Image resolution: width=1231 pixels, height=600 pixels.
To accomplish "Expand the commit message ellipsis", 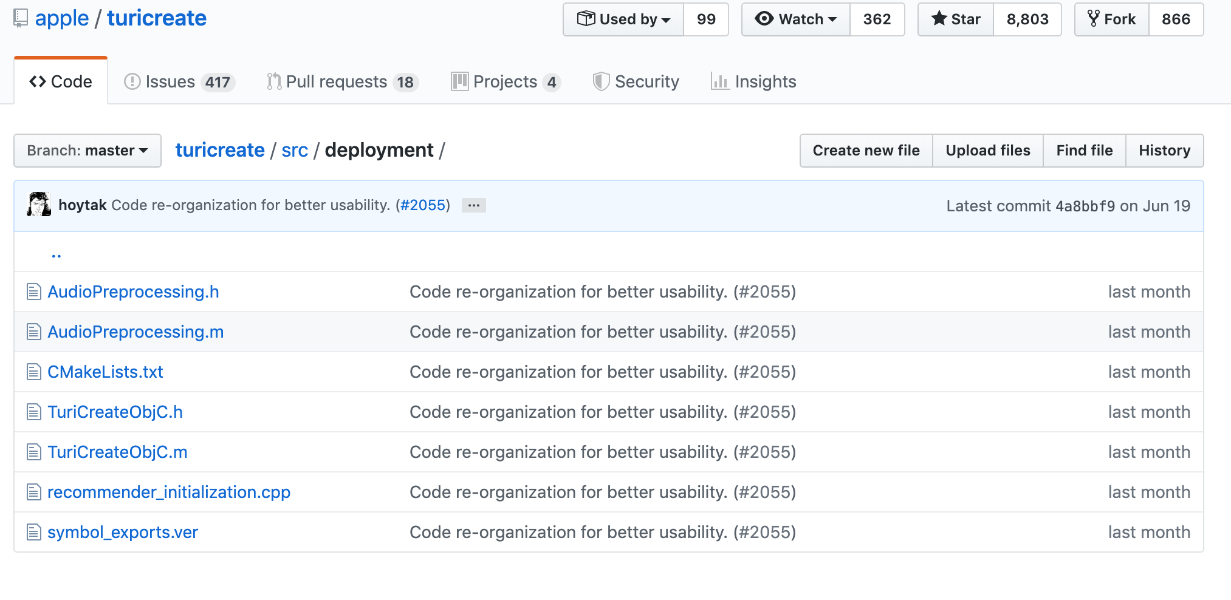I will point(475,205).
